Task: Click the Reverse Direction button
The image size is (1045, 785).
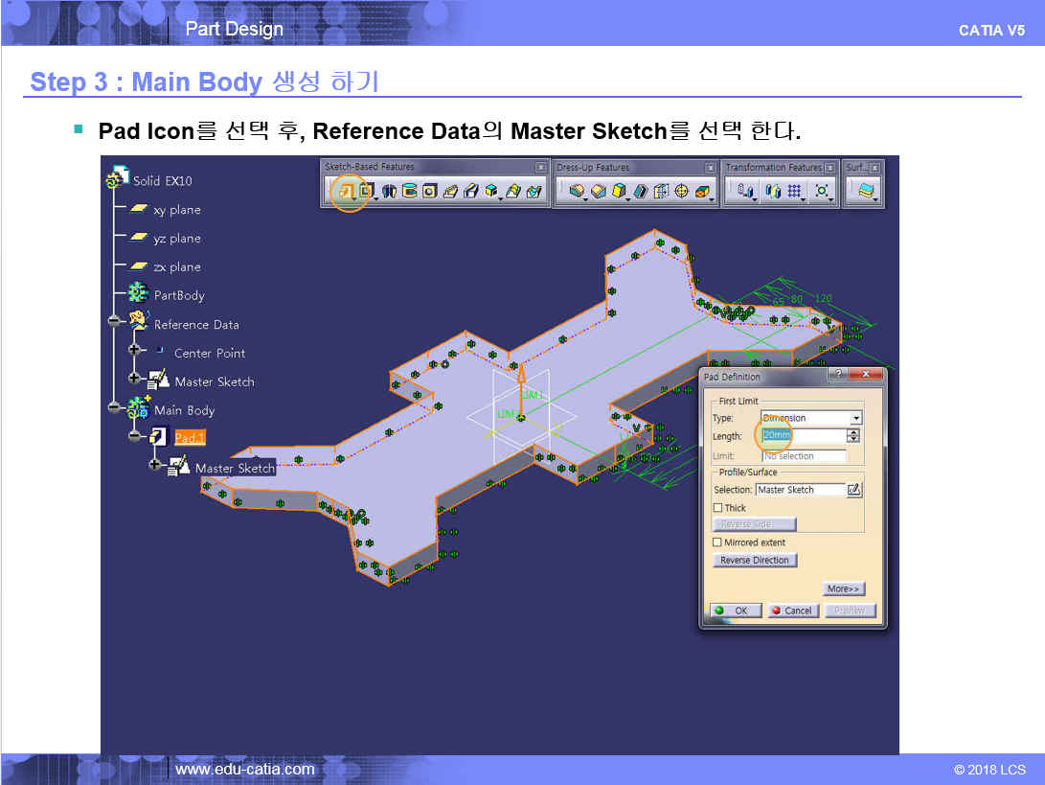Action: click(755, 561)
